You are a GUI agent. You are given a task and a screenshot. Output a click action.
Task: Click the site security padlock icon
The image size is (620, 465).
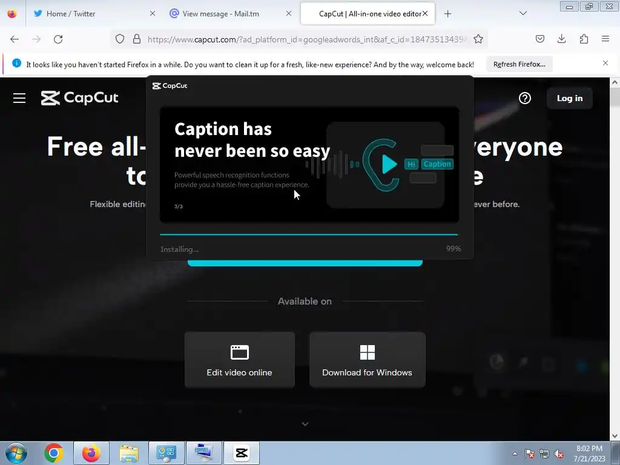(137, 39)
